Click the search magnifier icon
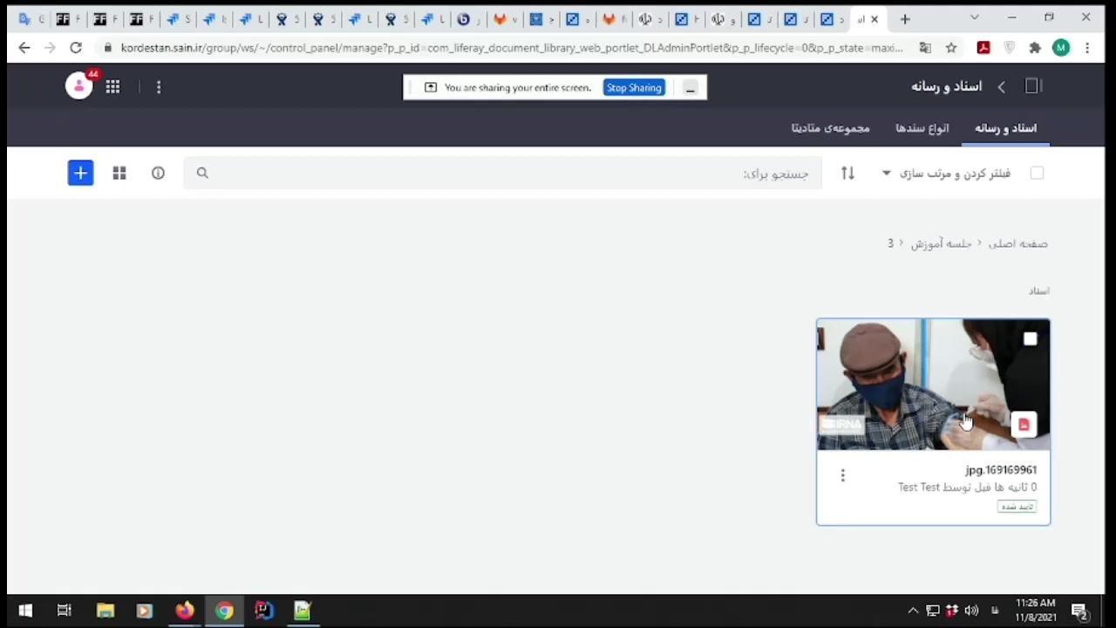Viewport: 1116px width, 628px height. pos(202,174)
